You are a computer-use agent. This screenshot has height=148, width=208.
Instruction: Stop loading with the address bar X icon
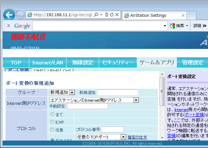click(117, 15)
